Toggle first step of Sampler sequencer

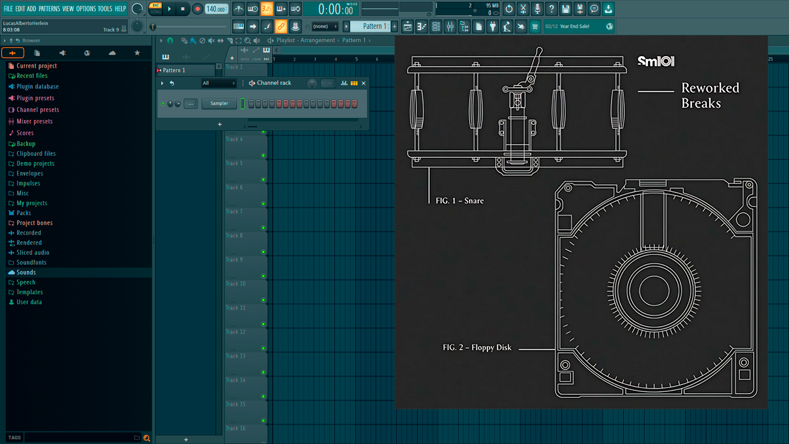[x=251, y=103]
